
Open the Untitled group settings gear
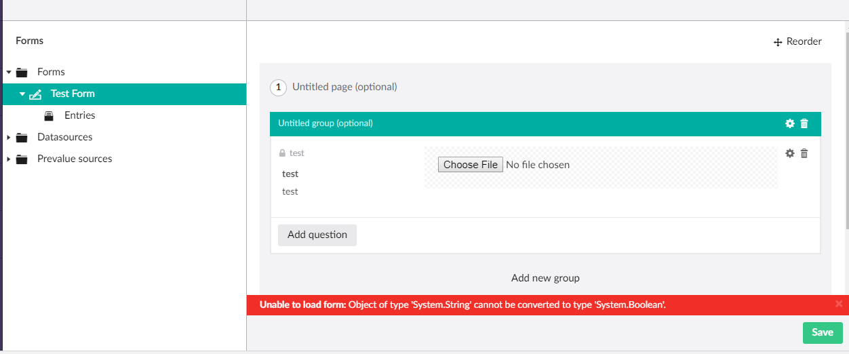(x=789, y=123)
